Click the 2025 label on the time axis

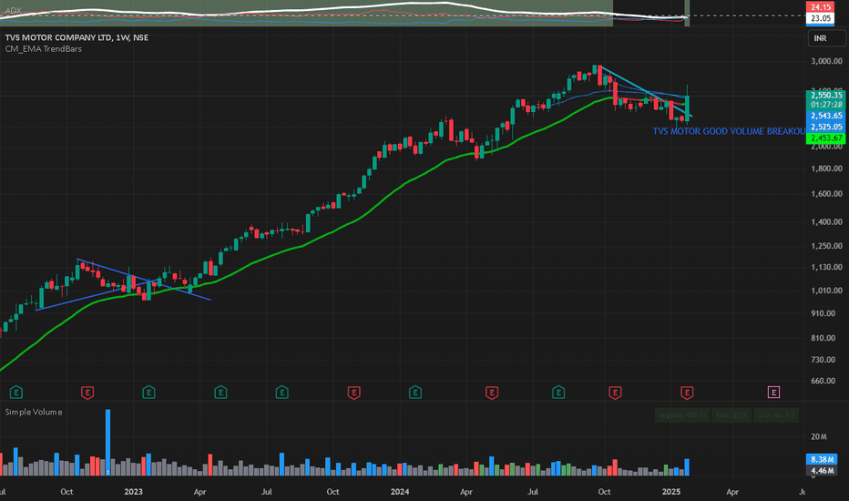click(x=670, y=492)
